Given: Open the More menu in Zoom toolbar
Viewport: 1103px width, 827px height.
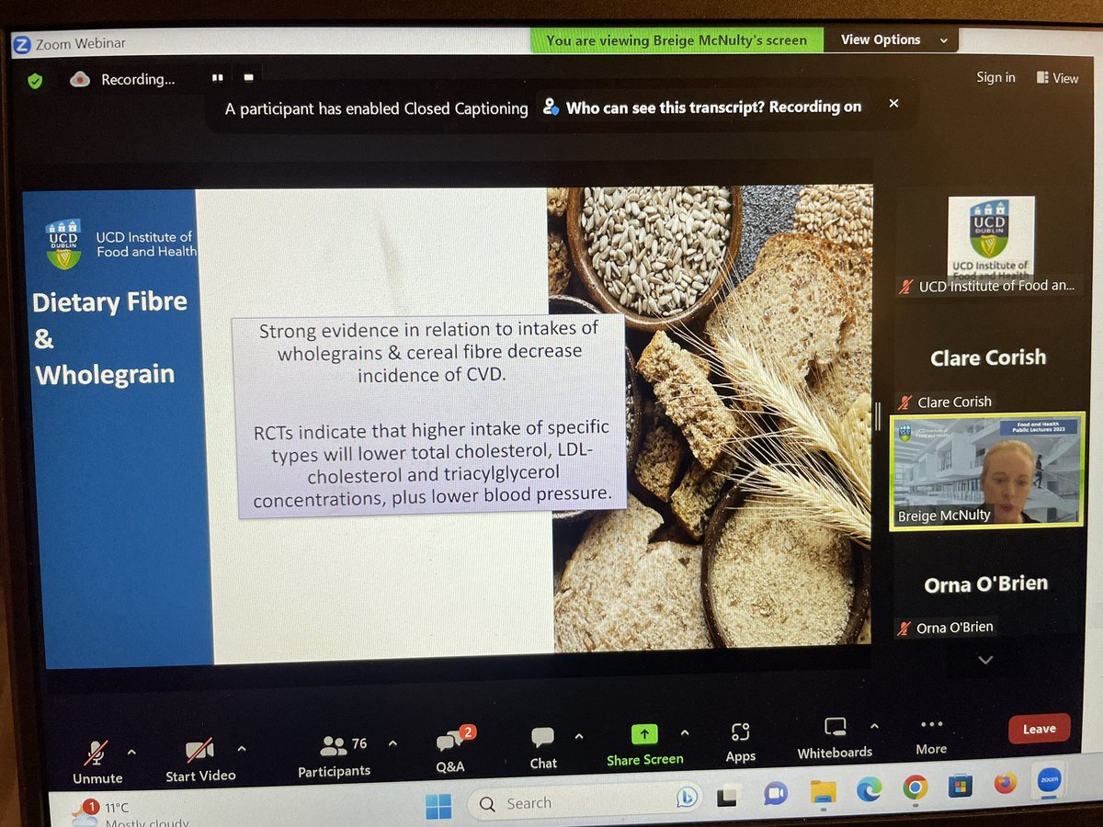Looking at the screenshot, I should 931,736.
